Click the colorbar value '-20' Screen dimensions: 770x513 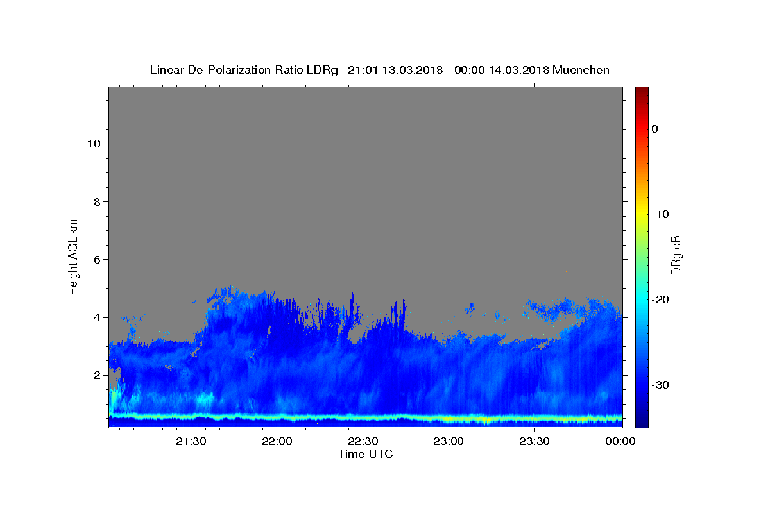pos(660,299)
